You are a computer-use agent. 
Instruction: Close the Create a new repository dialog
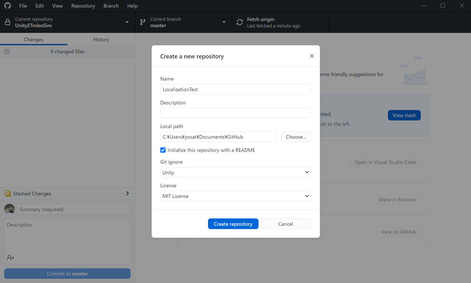[x=312, y=56]
